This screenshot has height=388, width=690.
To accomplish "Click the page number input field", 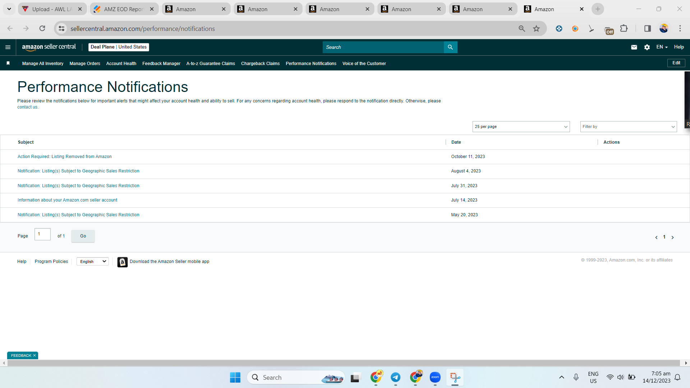I will click(42, 234).
